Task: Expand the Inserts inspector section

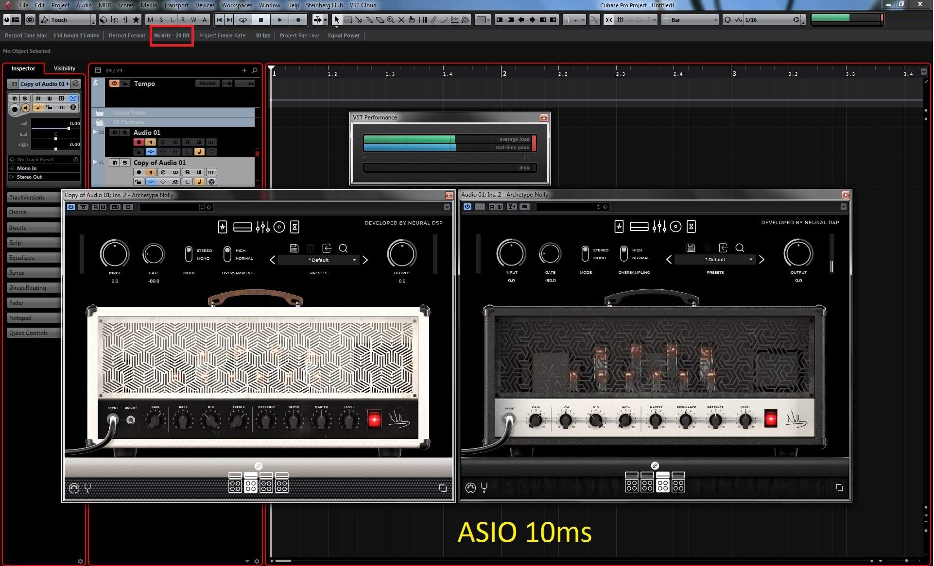Action: (x=34, y=228)
